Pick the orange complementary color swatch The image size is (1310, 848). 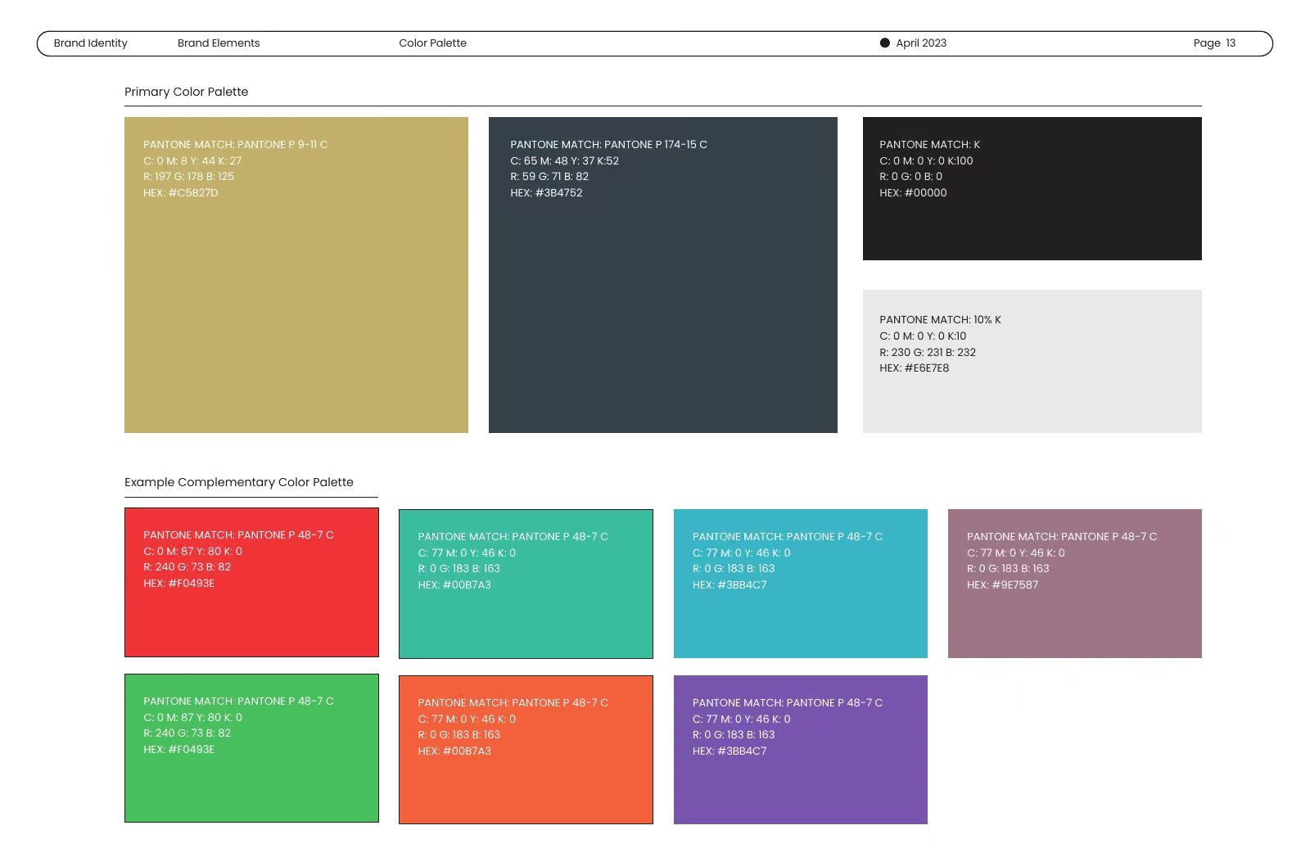(x=526, y=750)
